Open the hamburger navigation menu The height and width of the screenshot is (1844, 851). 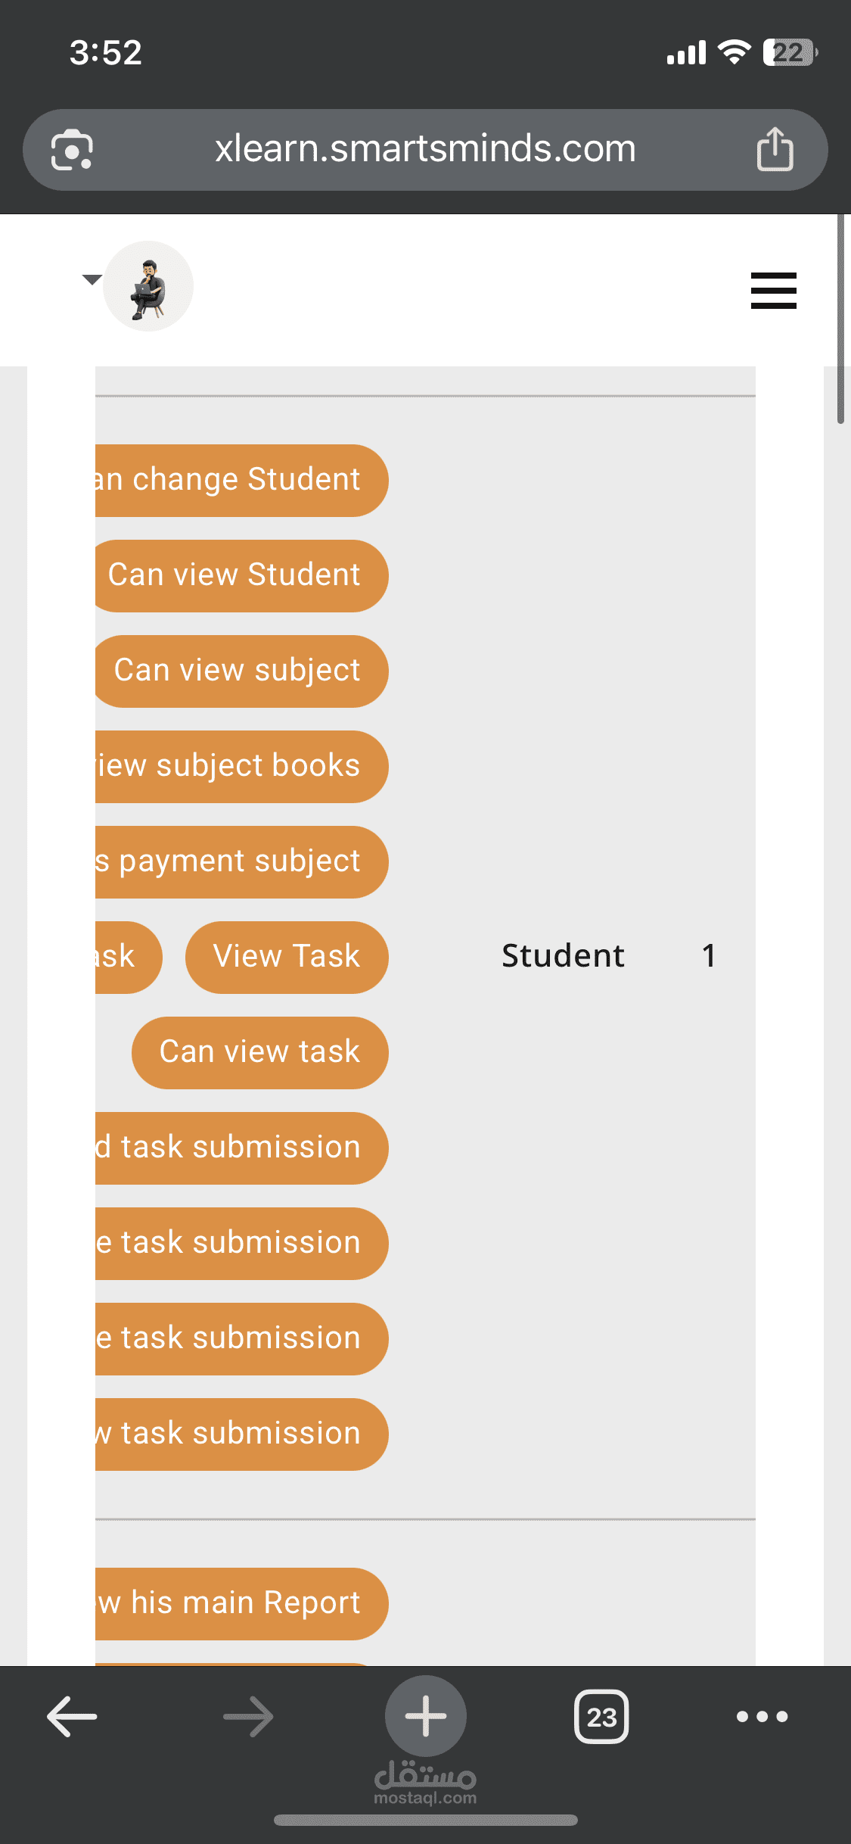click(x=773, y=291)
